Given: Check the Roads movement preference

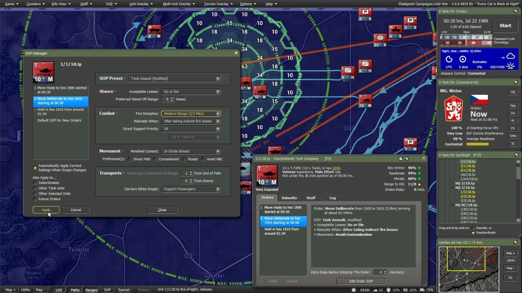Looking at the screenshot, I should (x=185, y=159).
